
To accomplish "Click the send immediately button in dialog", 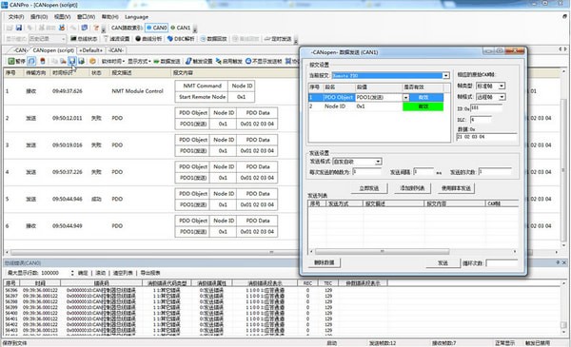I will click(369, 188).
